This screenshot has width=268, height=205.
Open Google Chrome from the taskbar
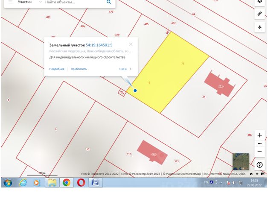coord(66,182)
